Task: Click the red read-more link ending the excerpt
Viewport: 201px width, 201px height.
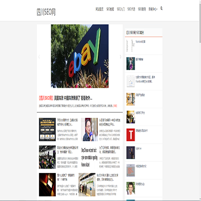Action: 115,106
